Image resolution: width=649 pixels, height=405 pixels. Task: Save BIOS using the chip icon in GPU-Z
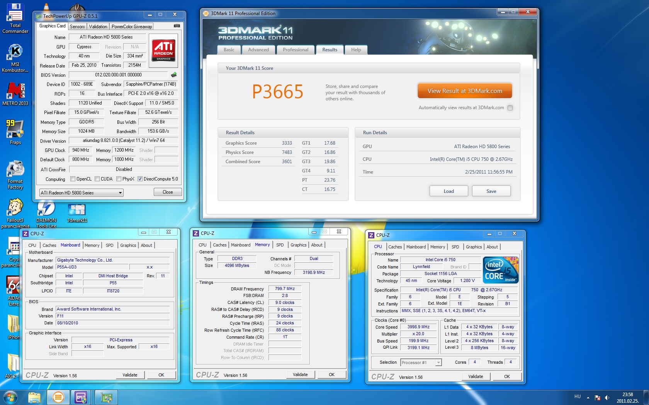point(174,75)
